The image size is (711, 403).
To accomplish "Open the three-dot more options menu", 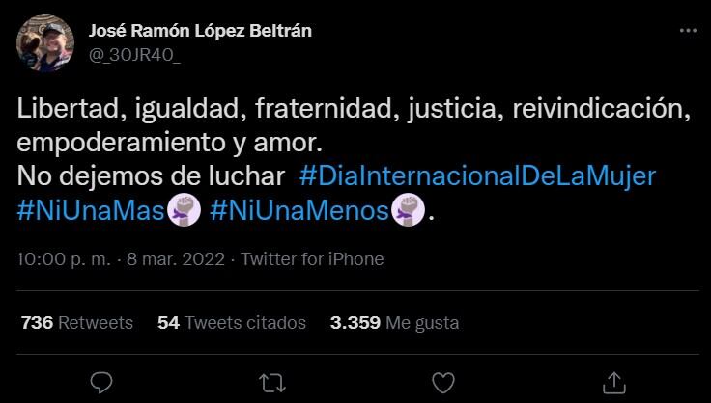I will point(687,31).
